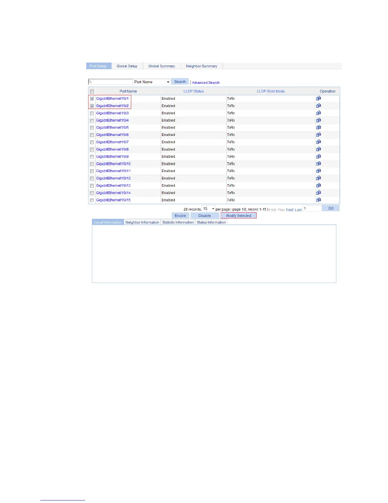Open operation icon for GigabitEthernet1/0/11
Screen dimensions: 388x503
pos(319,171)
